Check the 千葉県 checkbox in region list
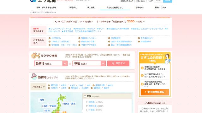Screen dimensions: 202x113 87,110
